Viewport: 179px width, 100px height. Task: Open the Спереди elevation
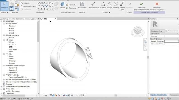[x=12, y=61]
